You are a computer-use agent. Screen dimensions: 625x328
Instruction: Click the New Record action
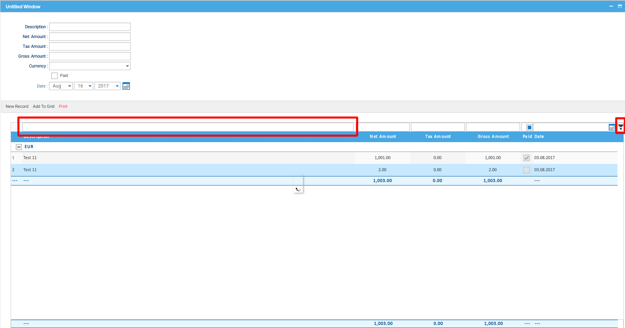(x=17, y=106)
